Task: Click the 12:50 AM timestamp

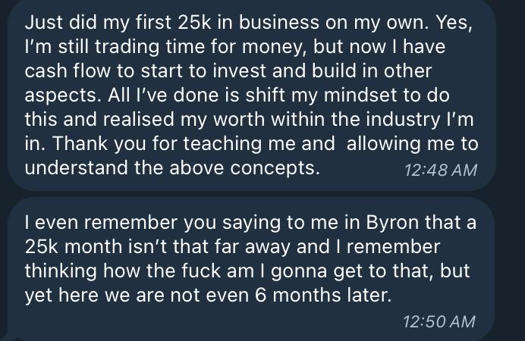Action: (439, 321)
